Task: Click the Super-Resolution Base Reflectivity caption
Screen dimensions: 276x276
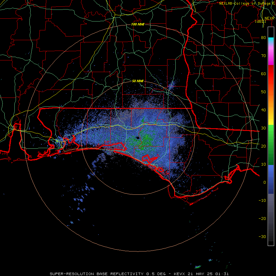Action: coord(96,274)
